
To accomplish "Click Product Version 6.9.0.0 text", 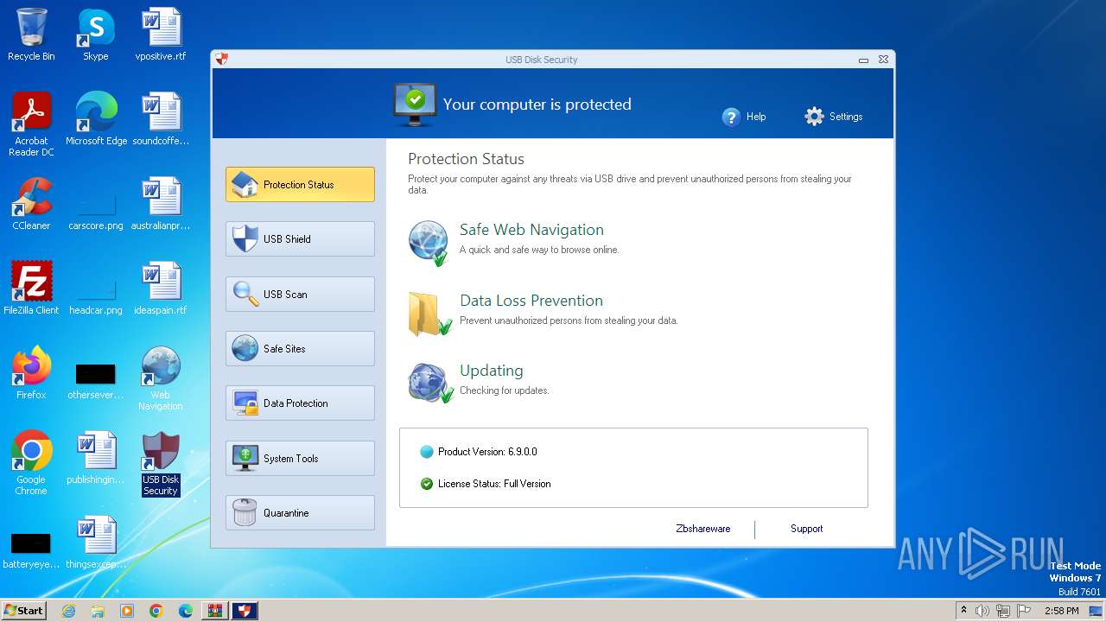I will tap(487, 452).
